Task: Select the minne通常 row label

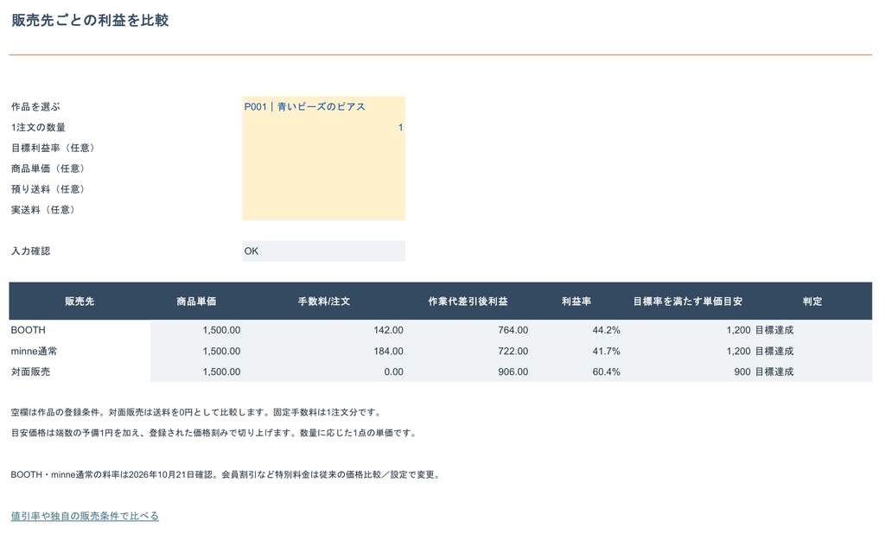Action: [34, 351]
